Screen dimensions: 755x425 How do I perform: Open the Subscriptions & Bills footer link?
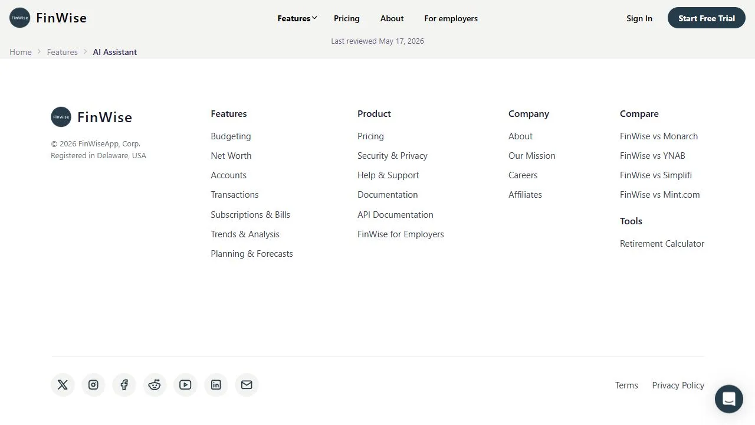tap(251, 215)
